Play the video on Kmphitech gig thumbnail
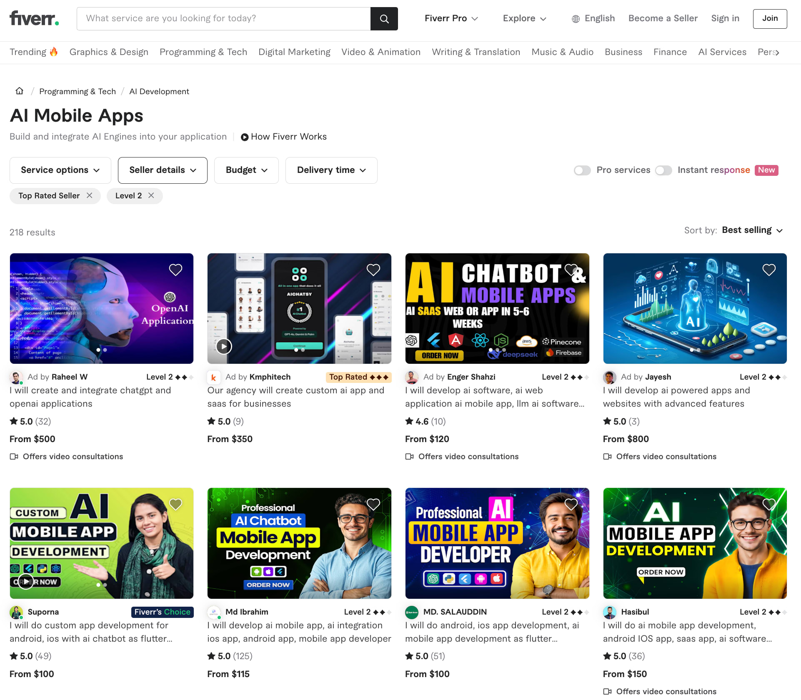The image size is (801, 700). click(224, 346)
